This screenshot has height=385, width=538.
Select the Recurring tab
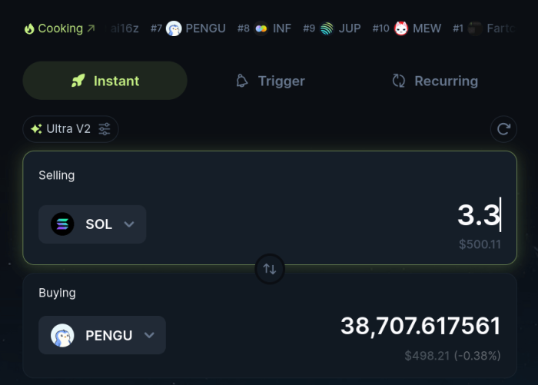click(435, 81)
